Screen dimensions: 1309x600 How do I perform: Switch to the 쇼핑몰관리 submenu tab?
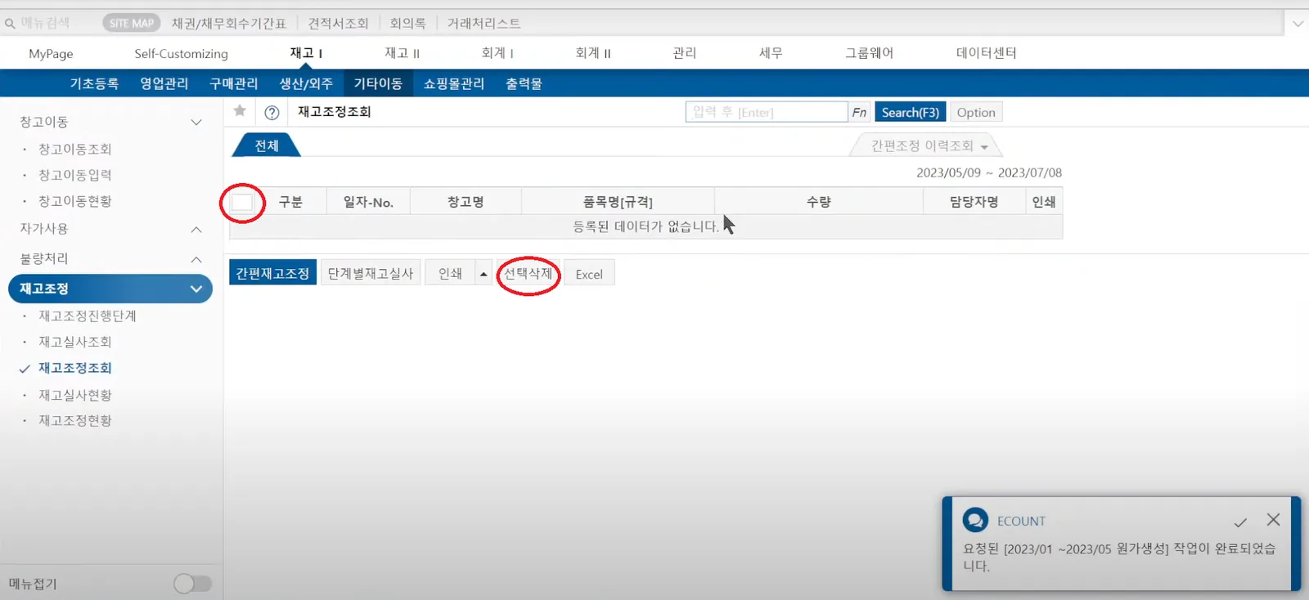click(454, 83)
